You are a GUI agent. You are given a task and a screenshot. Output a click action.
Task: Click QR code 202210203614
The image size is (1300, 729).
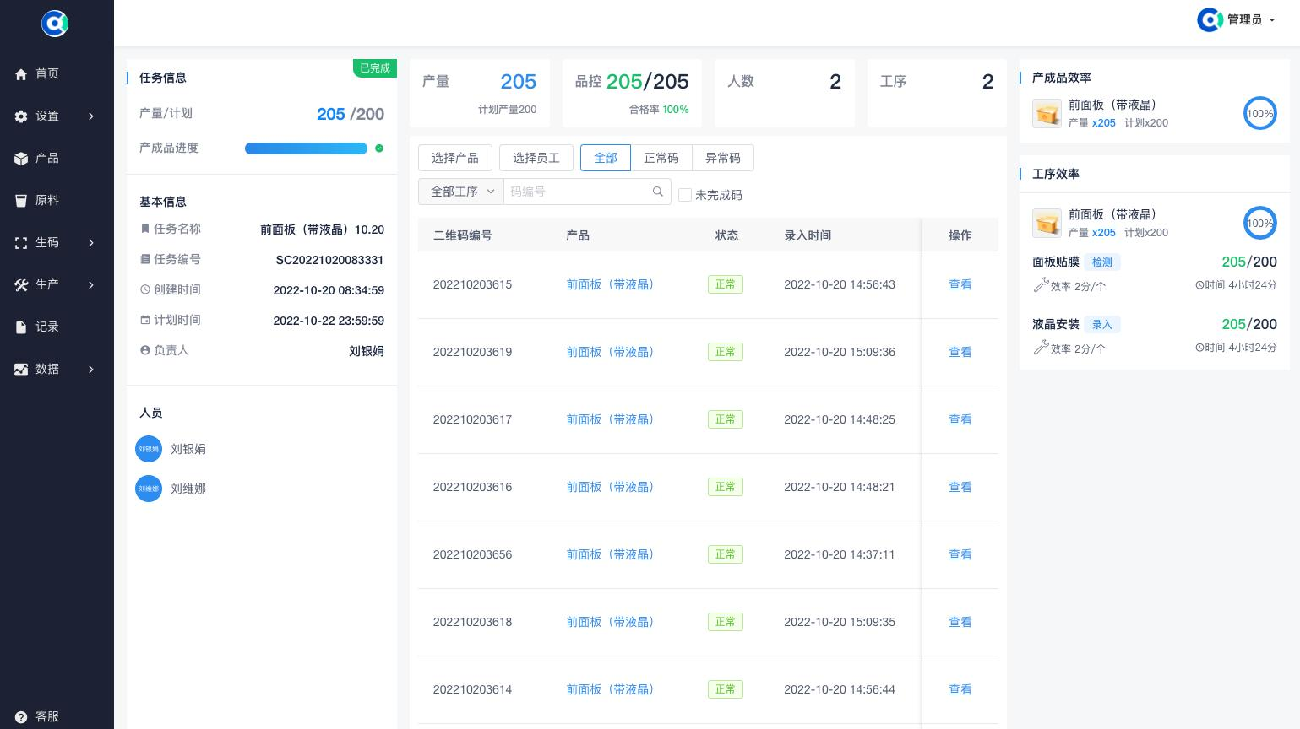tap(472, 689)
